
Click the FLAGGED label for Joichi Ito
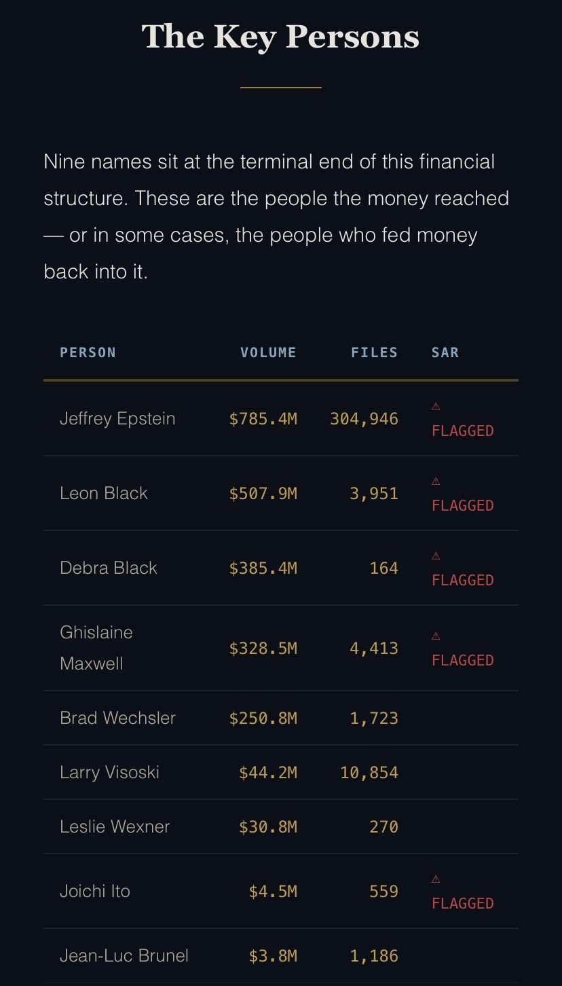pos(462,903)
